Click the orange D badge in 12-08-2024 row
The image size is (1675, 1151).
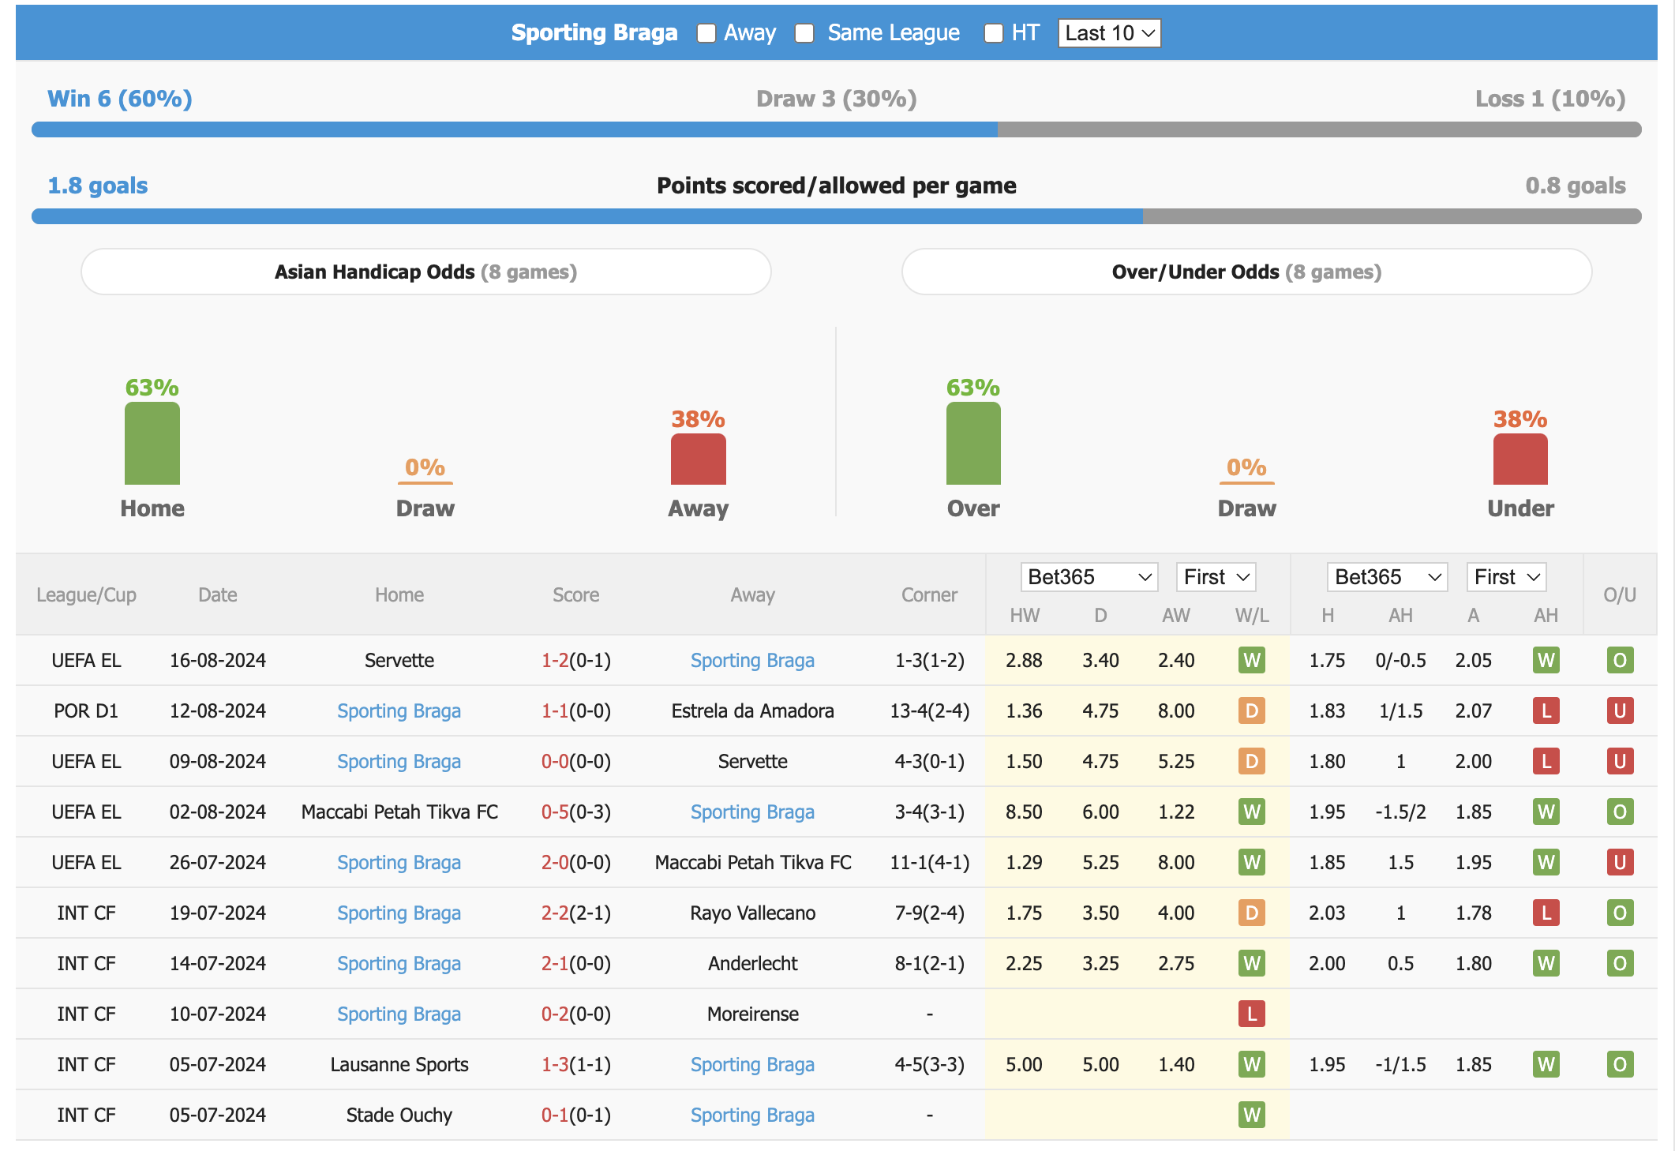coord(1252,710)
